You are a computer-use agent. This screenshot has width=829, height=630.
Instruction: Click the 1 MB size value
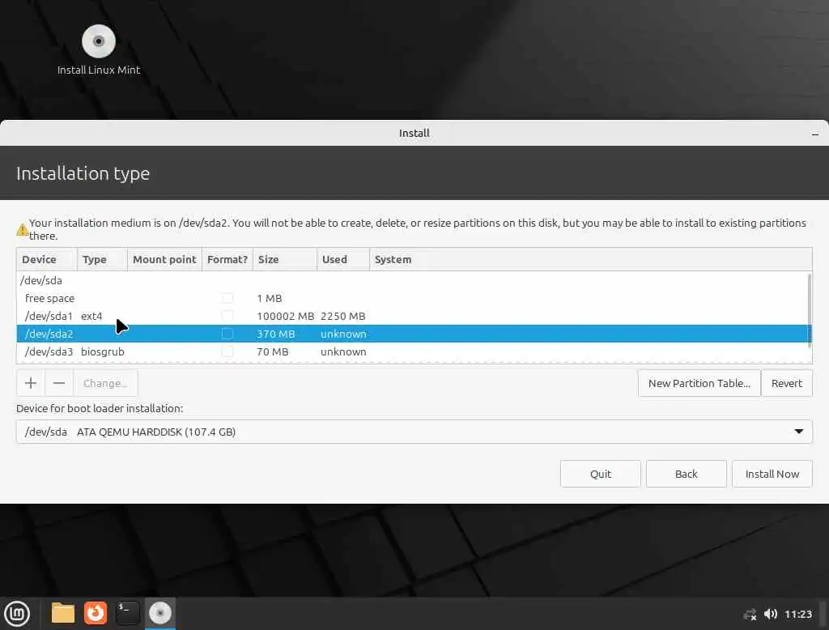click(x=269, y=298)
